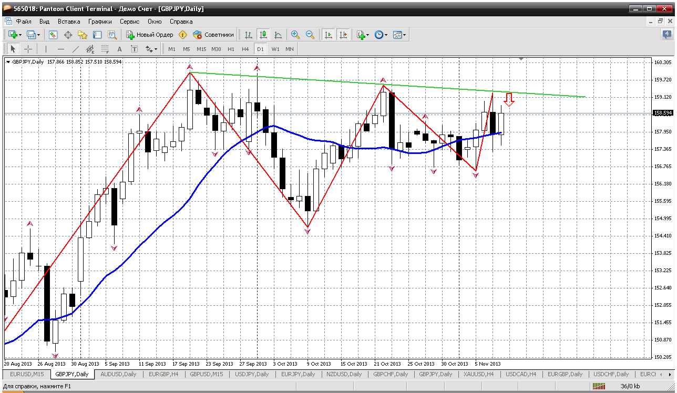
Task: Switch chart to candlesticks mode
Action: pyautogui.click(x=263, y=35)
